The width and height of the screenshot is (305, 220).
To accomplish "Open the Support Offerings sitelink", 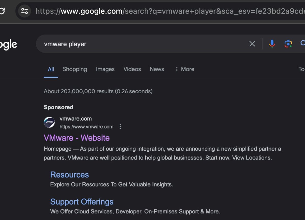I will pyautogui.click(x=82, y=202).
